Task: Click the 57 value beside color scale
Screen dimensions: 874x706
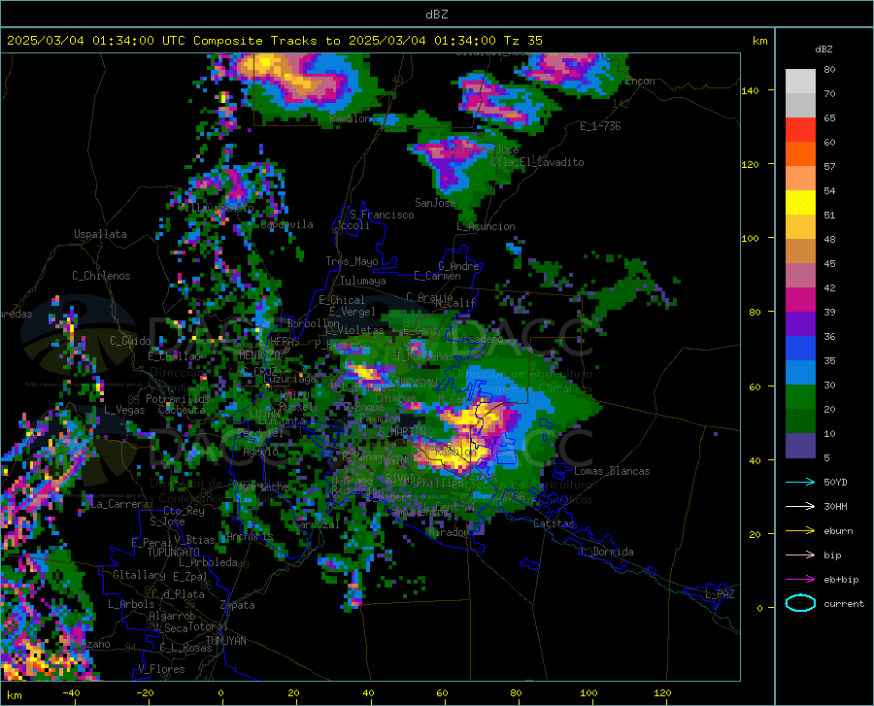Action: click(829, 167)
